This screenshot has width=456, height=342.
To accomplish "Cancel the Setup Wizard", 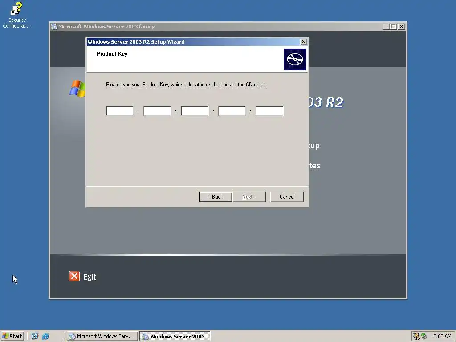I will point(287,197).
